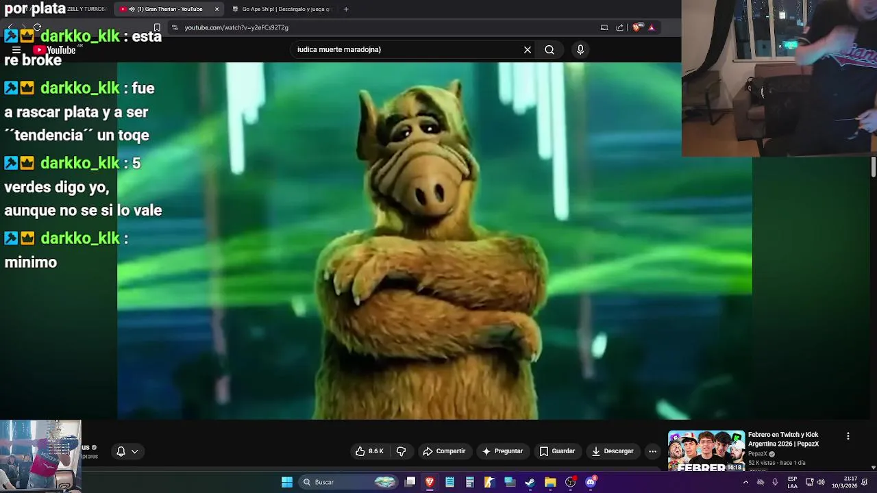
Task: Toggle picture-in-picture icon in address bar
Action: pyautogui.click(x=604, y=27)
